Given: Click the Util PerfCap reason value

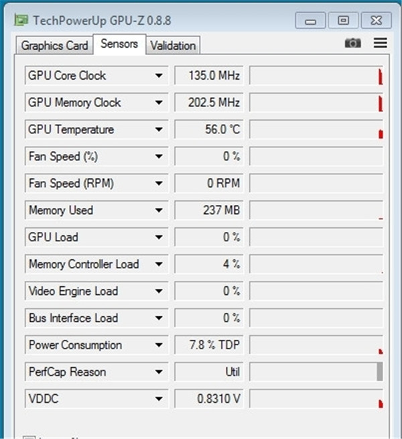Looking at the screenshot, I should (x=209, y=372).
